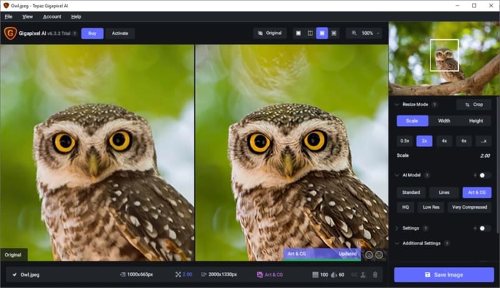This screenshot has height=288, width=500.
Task: Click the Additional Settings help icon
Action: click(447, 244)
